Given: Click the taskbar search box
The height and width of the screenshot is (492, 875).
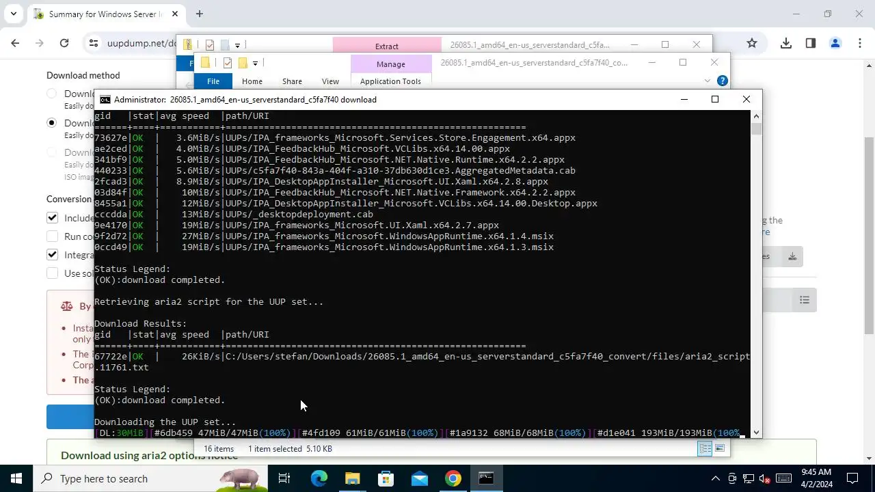Looking at the screenshot, I should 150,478.
